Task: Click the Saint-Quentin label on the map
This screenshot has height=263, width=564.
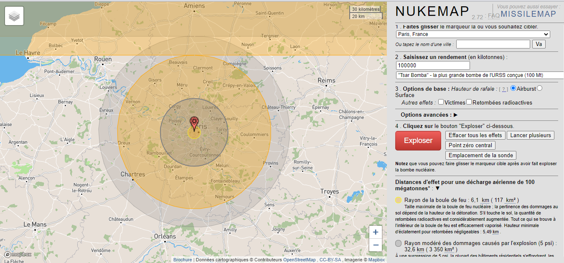Action: tap(269, 13)
